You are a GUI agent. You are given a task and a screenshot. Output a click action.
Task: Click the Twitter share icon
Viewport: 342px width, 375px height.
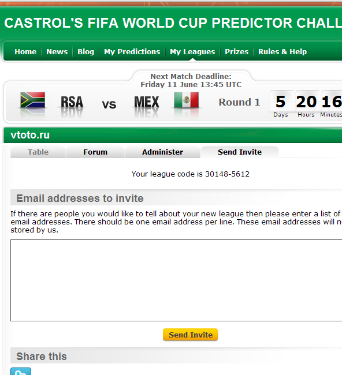(x=21, y=372)
